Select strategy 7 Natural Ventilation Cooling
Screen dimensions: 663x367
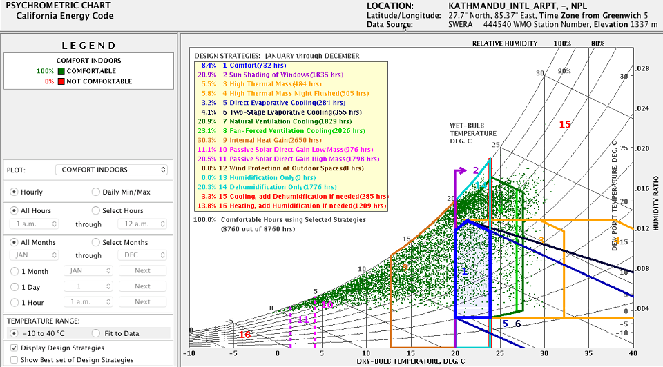pos(274,121)
